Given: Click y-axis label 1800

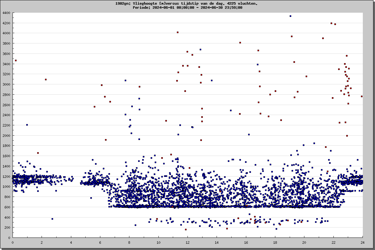Looking at the screenshot, I should 6,146.
